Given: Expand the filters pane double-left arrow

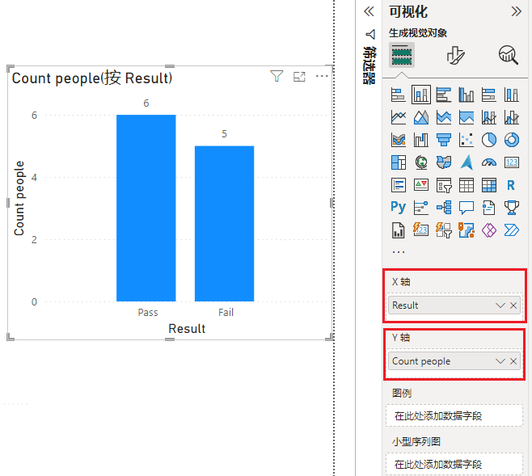Looking at the screenshot, I should tap(369, 11).
